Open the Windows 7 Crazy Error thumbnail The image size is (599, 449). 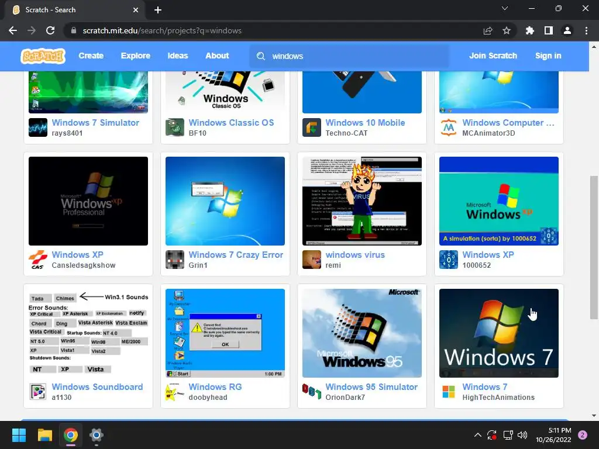(x=225, y=201)
